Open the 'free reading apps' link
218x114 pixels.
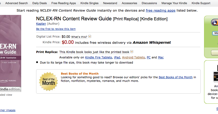[x=160, y=11]
